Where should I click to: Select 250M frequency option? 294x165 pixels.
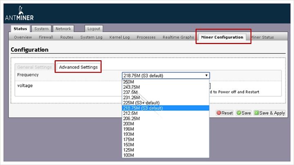pos(165,82)
